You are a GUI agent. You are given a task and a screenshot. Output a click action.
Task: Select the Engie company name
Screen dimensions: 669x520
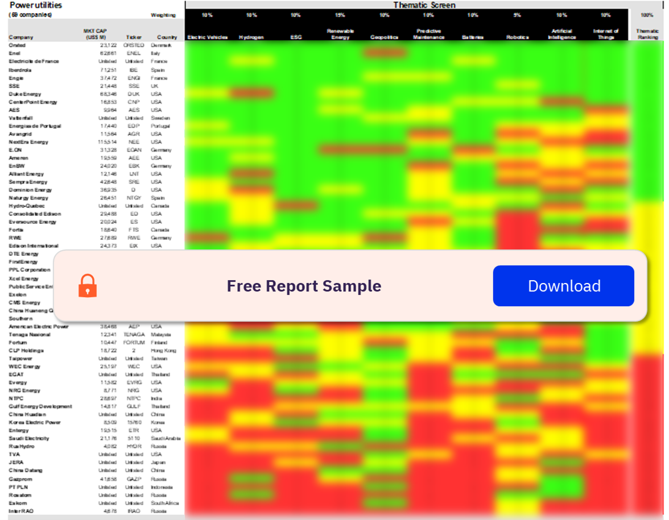[x=16, y=78]
